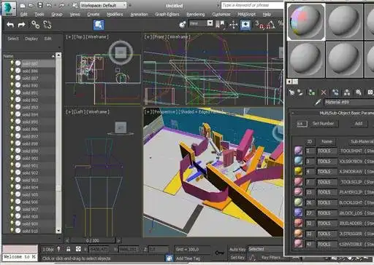Click [+] menu of the Left viewport
This screenshot has width=374, height=265.
(69, 112)
